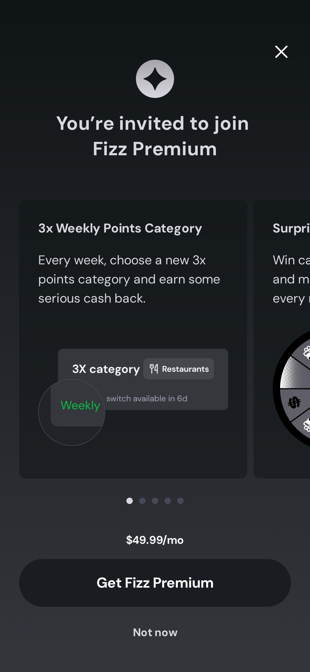Dismiss with the Not now link
The image size is (310, 672).
click(155, 632)
